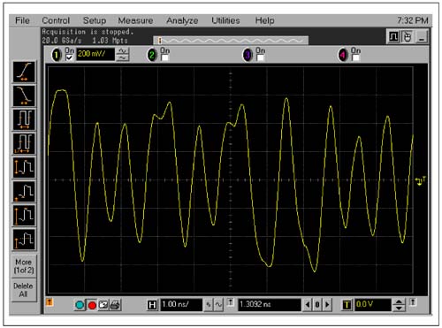The image size is (442, 328).
Task: Open the File menu
Action: pos(22,20)
